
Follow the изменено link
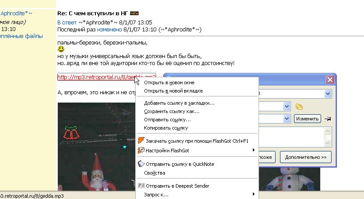coord(109,29)
